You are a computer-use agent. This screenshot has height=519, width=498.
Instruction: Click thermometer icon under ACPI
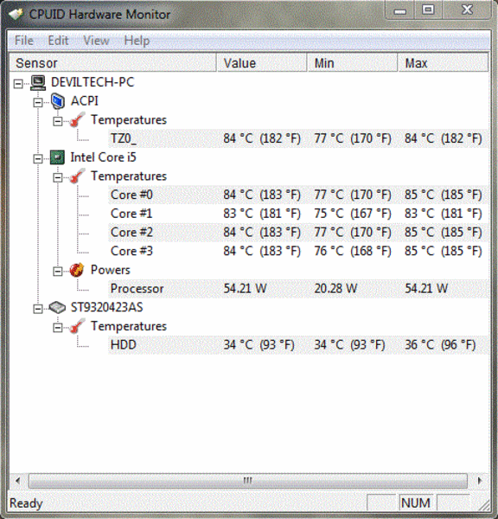pos(77,120)
